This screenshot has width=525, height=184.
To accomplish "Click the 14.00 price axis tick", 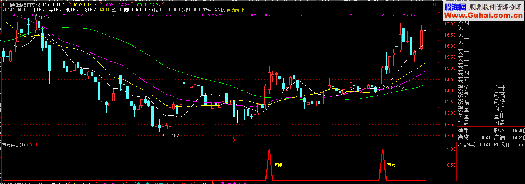I will [450, 91].
